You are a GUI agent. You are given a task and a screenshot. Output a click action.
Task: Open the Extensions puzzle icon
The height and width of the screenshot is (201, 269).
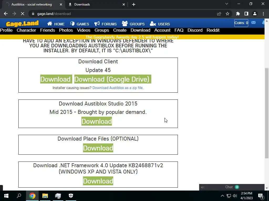pos(238,14)
